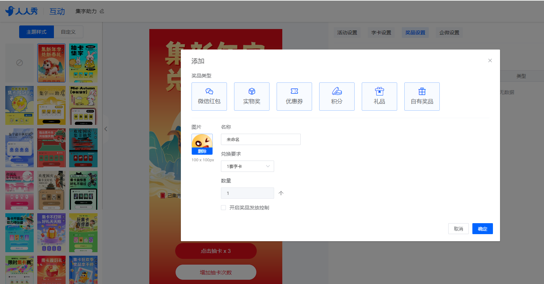
Task: Enable 开启奖品发放控制 checkbox
Action: tap(223, 208)
